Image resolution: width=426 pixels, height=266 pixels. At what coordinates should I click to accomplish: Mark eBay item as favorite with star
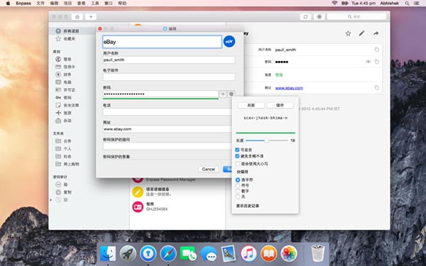click(348, 33)
